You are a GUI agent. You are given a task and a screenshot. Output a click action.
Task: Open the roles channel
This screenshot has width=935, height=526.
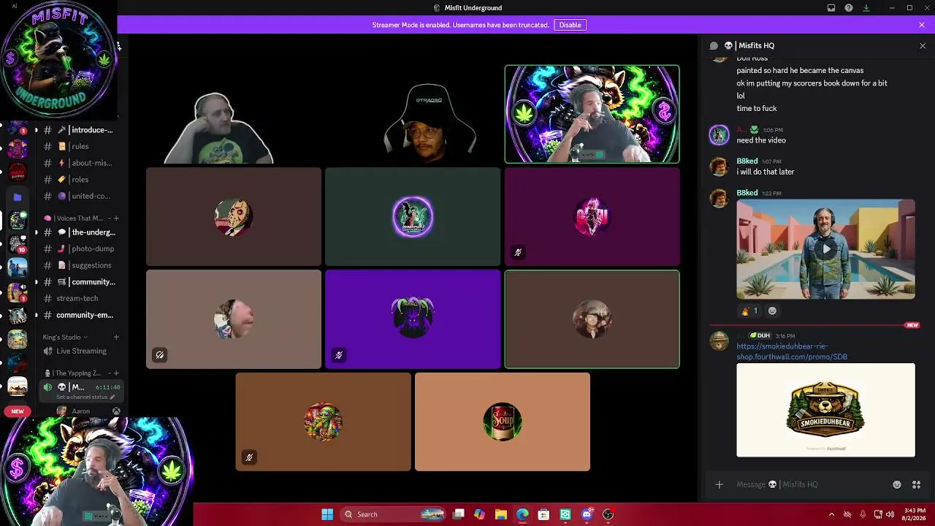(80, 179)
